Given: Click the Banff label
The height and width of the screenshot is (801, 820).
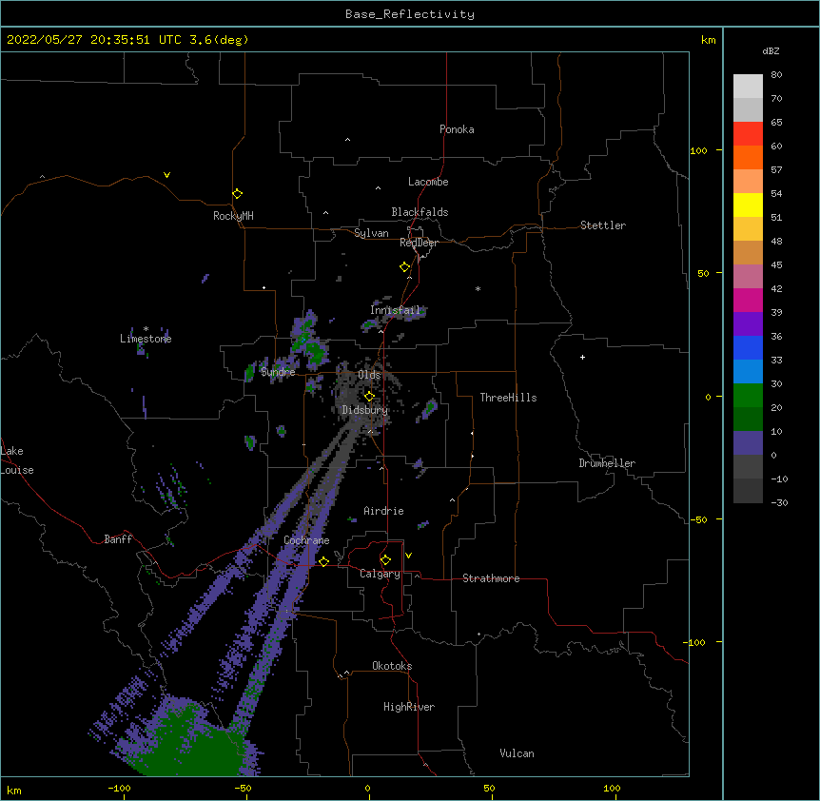Looking at the screenshot, I should click(118, 539).
